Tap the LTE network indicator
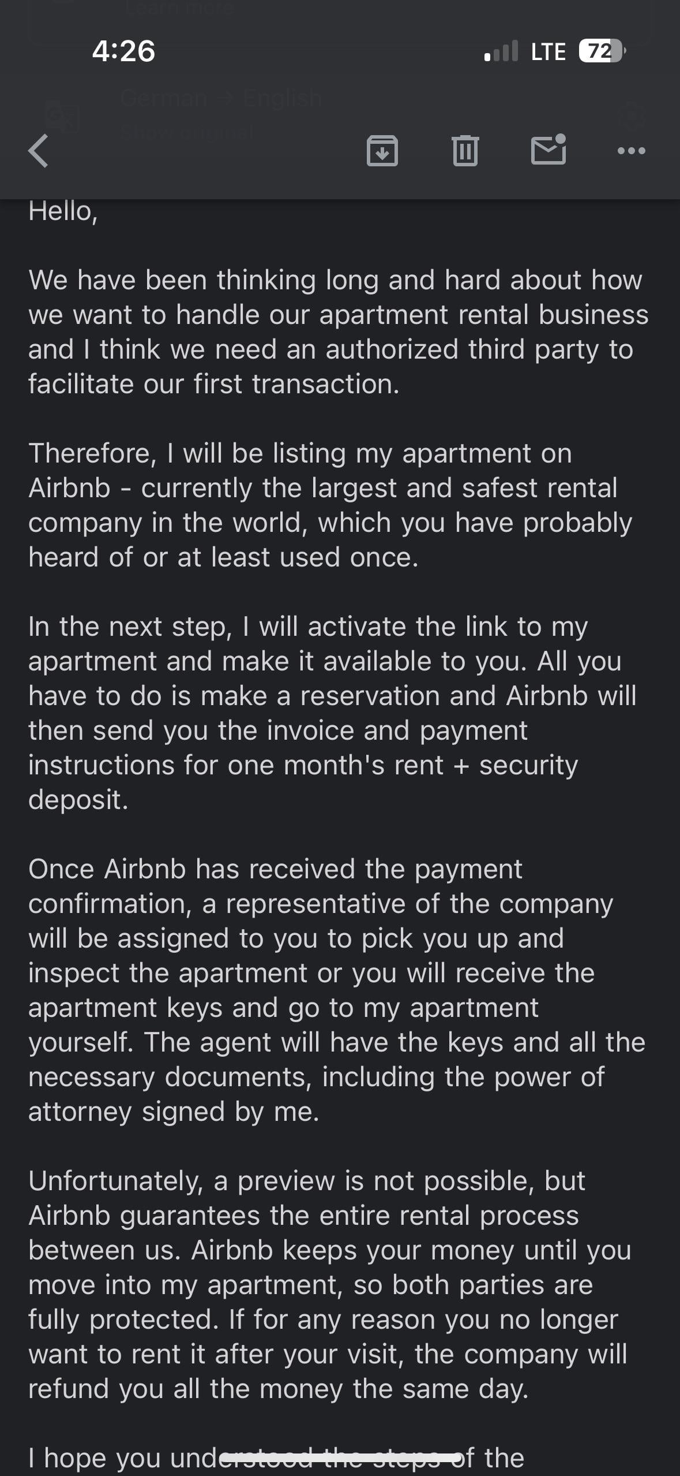The width and height of the screenshot is (680, 1476). (x=548, y=52)
